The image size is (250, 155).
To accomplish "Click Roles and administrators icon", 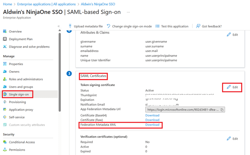I will pyautogui.click(x=5, y=79).
